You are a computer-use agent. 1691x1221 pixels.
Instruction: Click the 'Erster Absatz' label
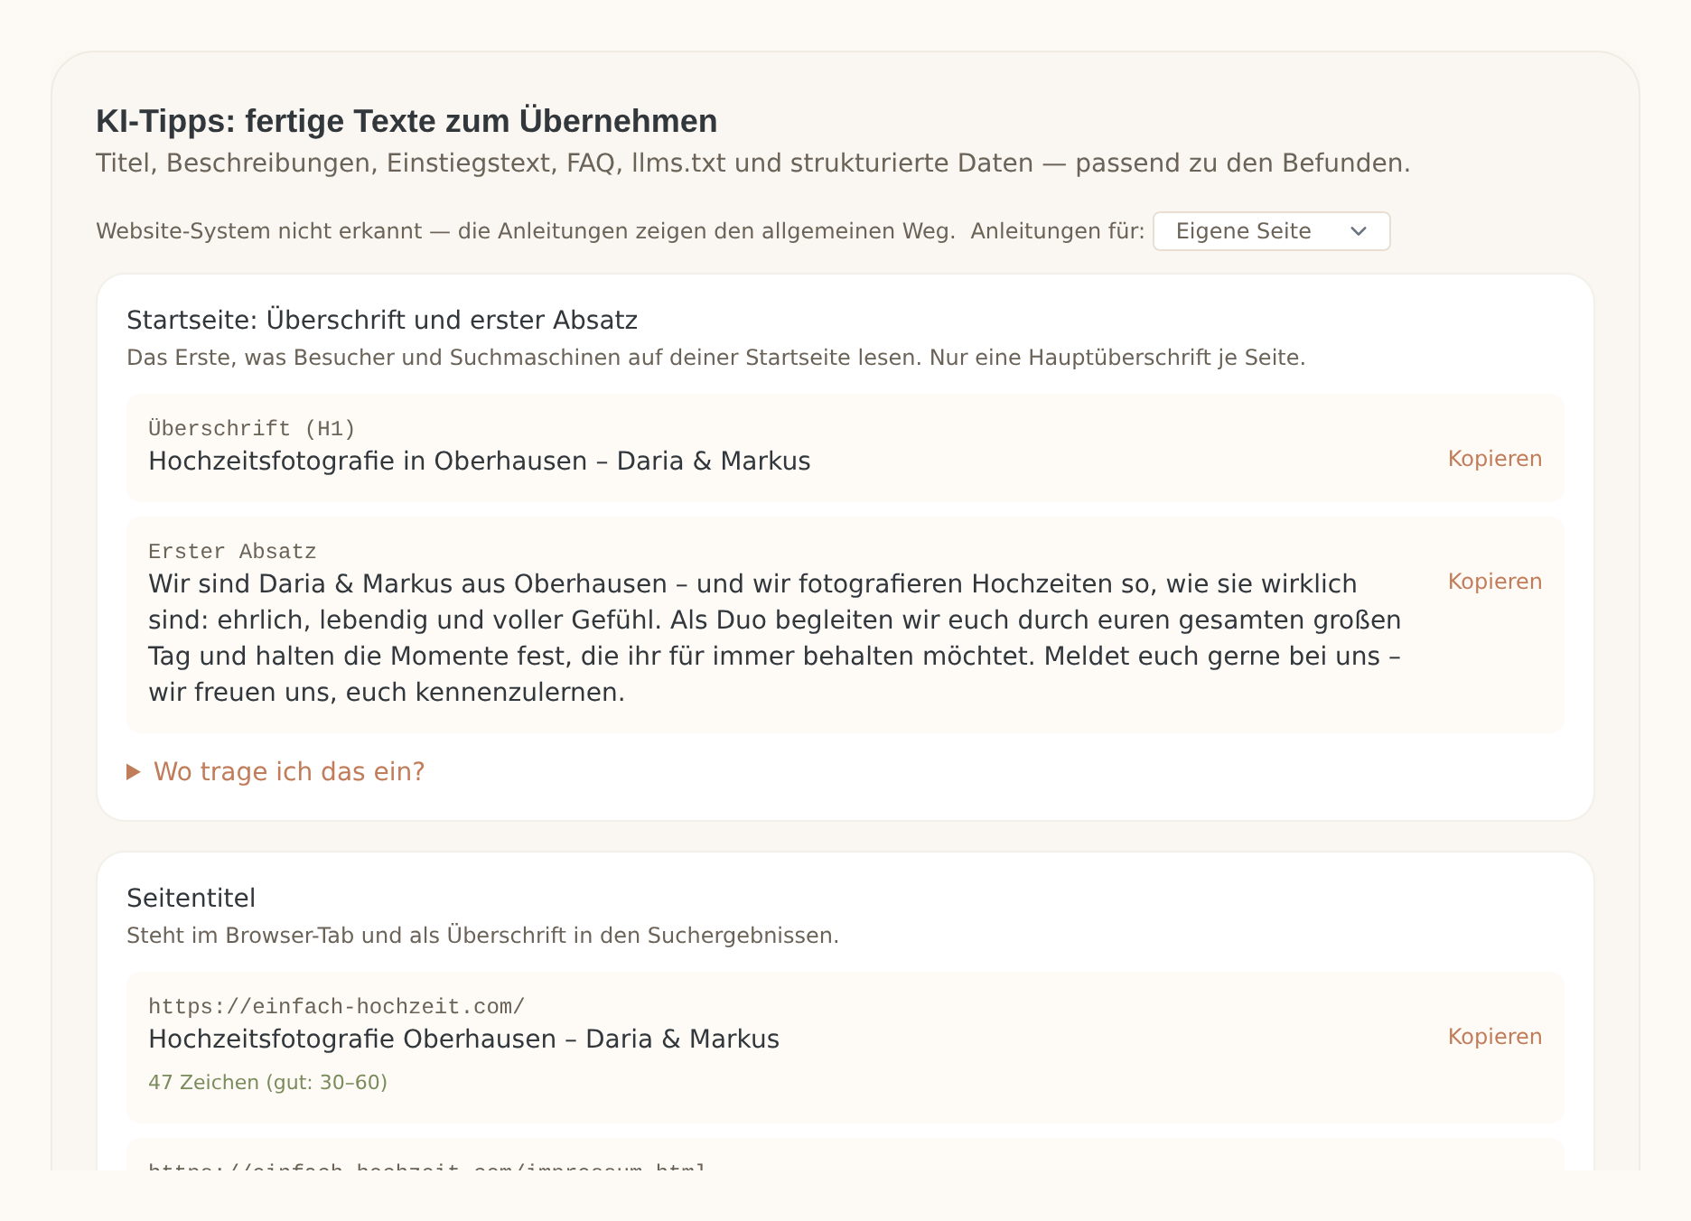pyautogui.click(x=232, y=551)
